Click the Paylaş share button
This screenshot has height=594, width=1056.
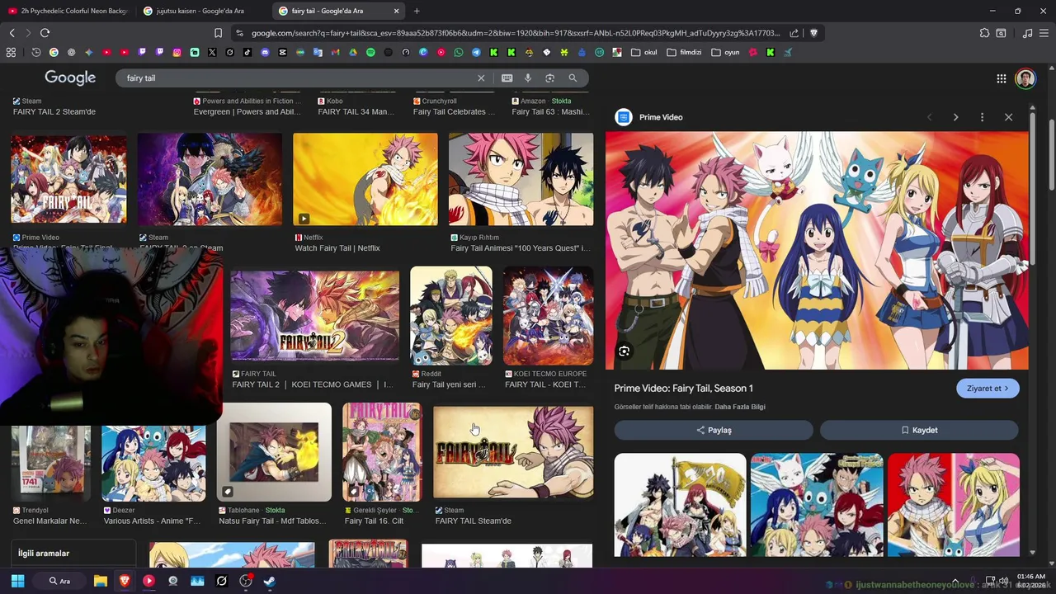[x=714, y=430]
